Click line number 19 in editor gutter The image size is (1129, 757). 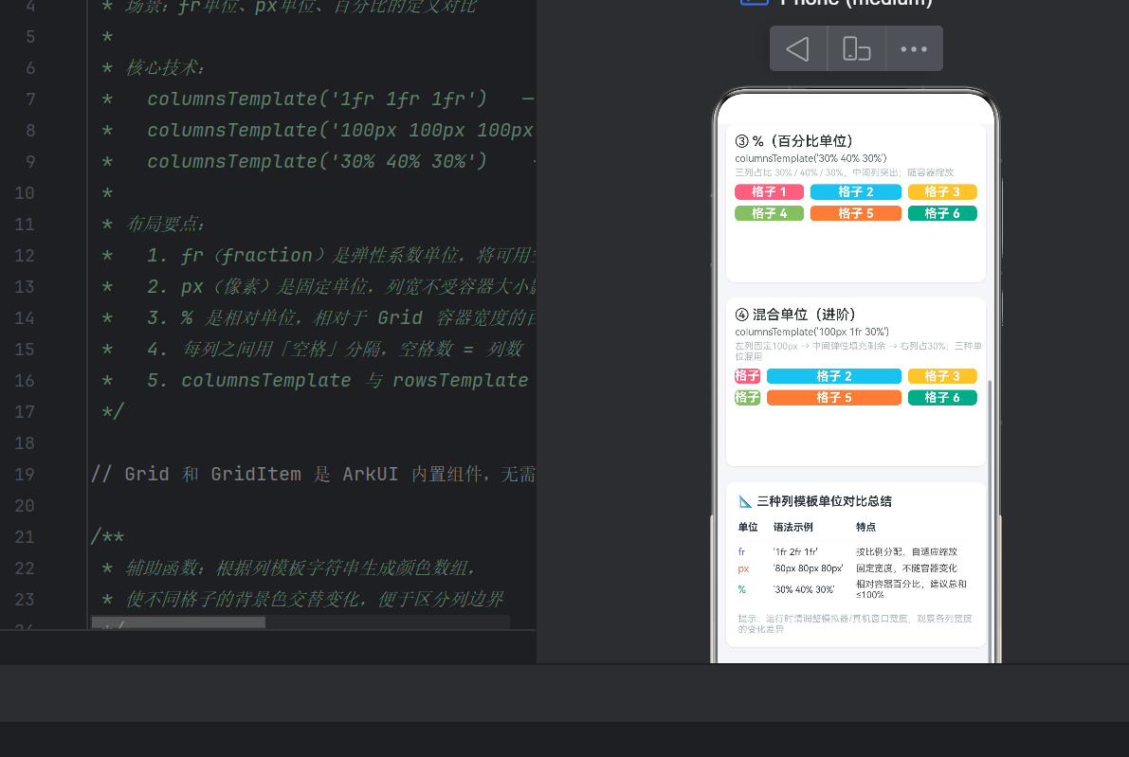25,475
